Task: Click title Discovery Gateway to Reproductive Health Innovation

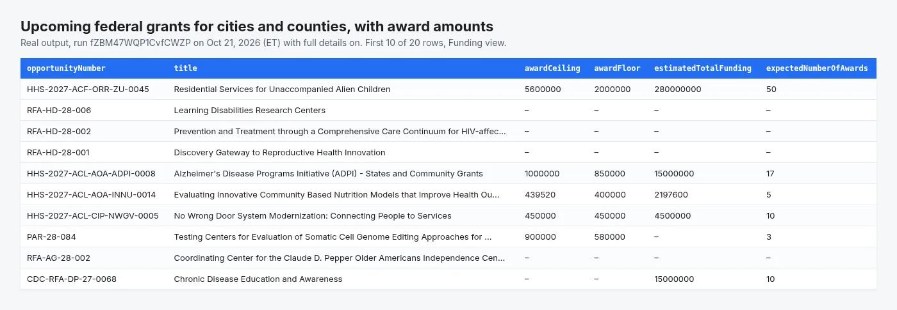Action: 280,153
